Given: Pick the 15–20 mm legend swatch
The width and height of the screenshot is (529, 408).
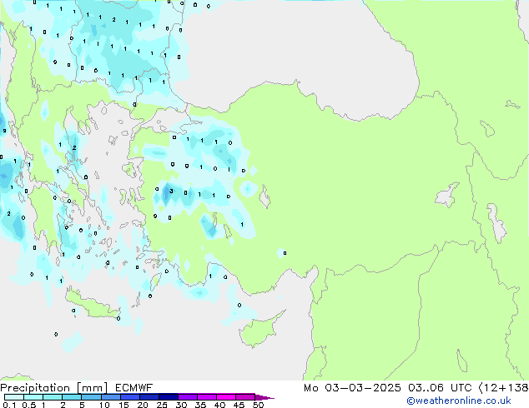Looking at the screenshot, I should tap(129, 397).
